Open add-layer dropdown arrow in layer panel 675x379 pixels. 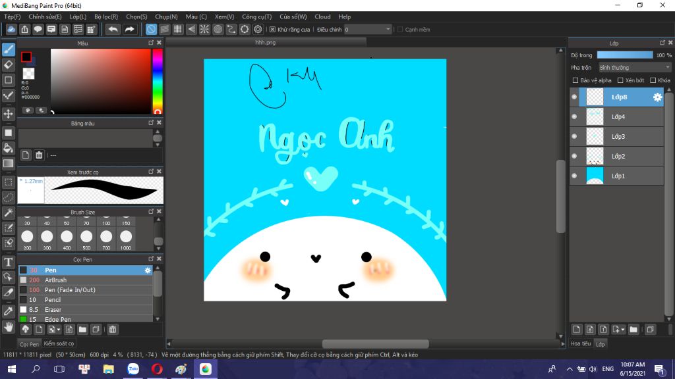[623, 330]
